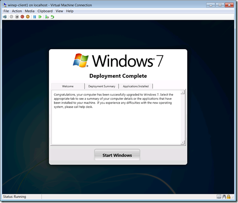The image size is (238, 203).
Task: Click the lock icon in status bar
Action: 229,197
